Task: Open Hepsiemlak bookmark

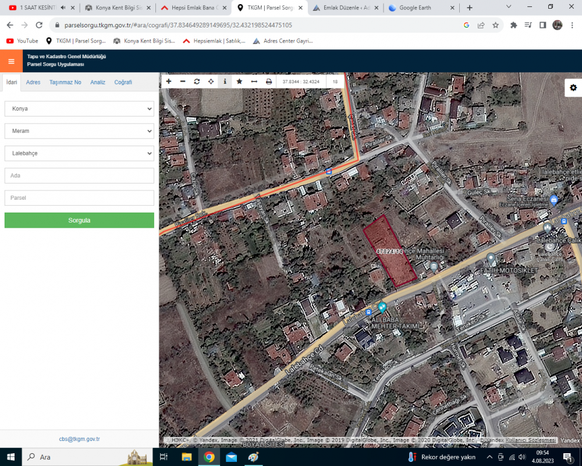Action: point(214,41)
